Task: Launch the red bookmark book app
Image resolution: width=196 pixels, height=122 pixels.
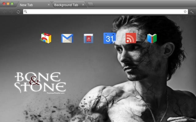Action: [x=89, y=38]
